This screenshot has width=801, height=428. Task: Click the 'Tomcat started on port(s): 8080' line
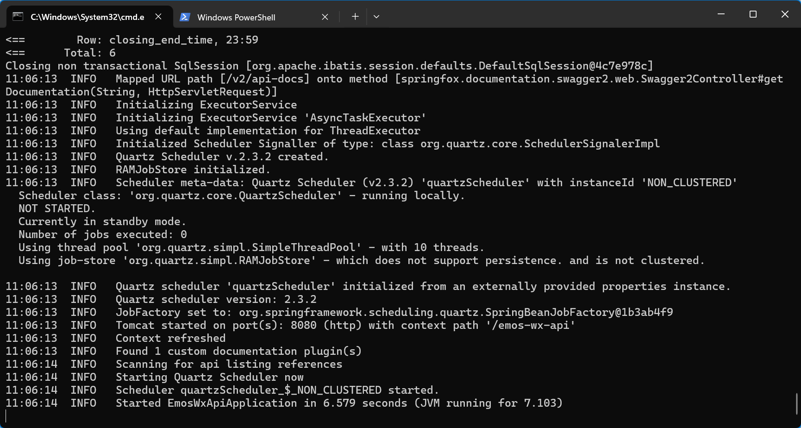coord(345,325)
